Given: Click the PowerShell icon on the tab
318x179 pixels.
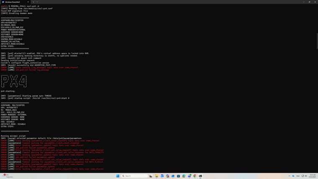Looking at the screenshot, I should 3,2.
